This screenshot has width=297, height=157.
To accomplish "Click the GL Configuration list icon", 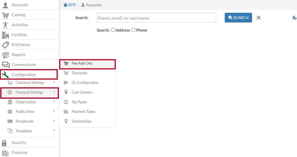I will tap(66, 83).
